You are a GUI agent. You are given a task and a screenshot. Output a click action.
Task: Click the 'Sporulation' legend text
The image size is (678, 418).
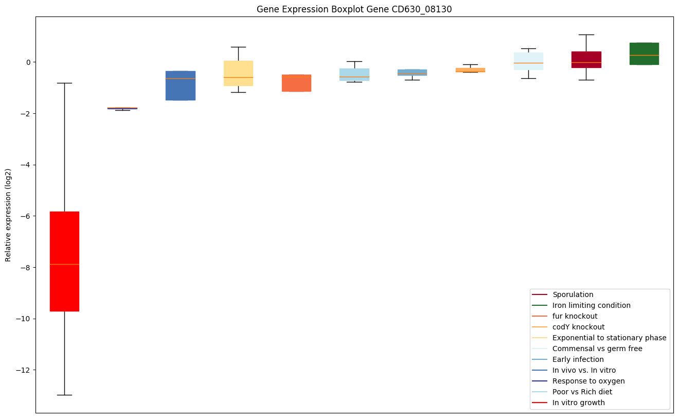(x=573, y=294)
